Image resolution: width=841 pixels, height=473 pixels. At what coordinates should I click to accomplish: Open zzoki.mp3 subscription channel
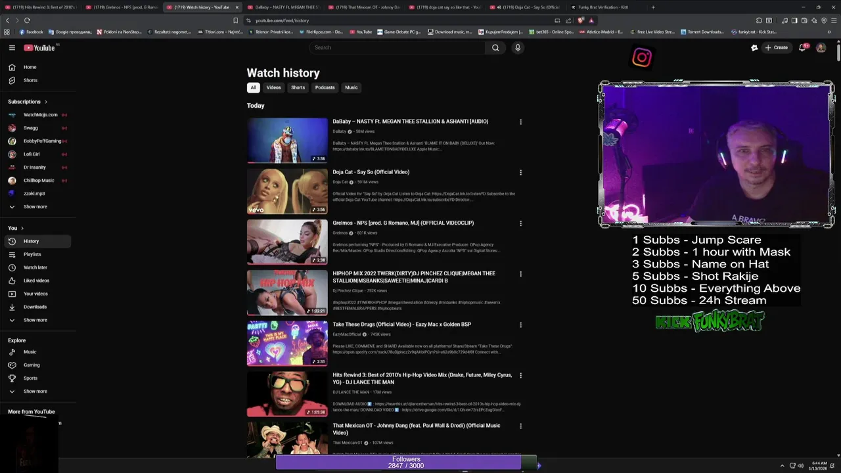pyautogui.click(x=36, y=194)
